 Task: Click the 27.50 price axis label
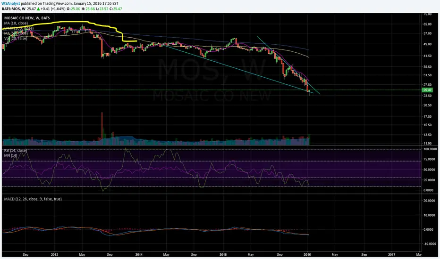[x=427, y=85]
